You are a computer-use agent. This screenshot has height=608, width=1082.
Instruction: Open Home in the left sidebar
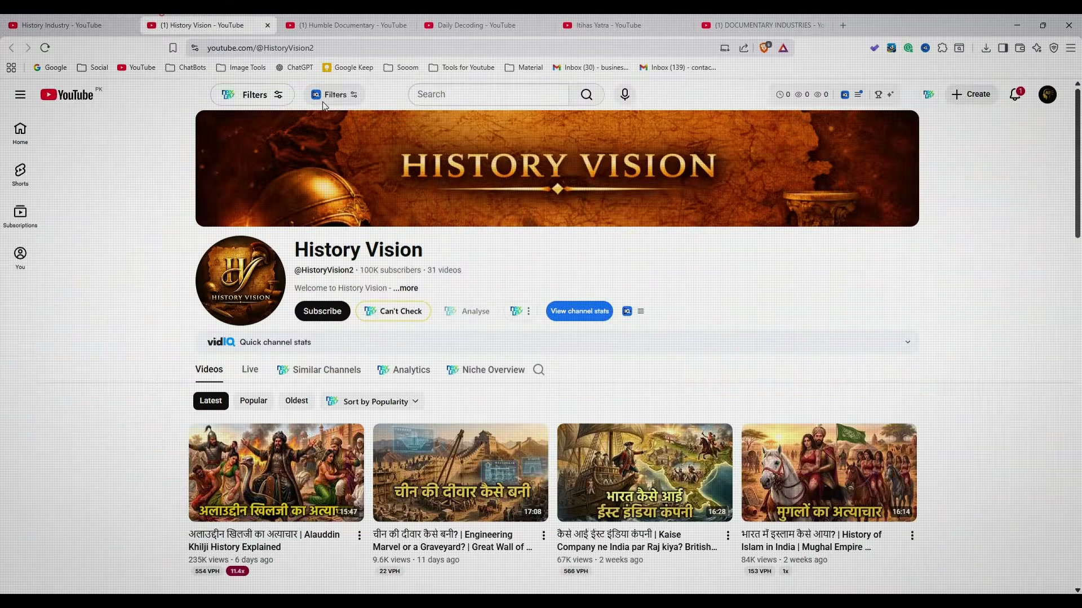coord(20,134)
